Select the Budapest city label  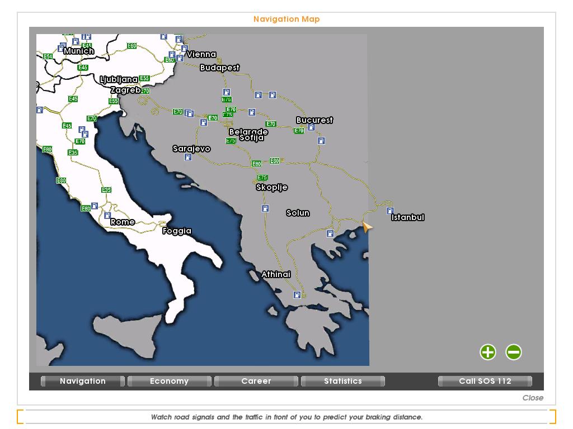219,68
